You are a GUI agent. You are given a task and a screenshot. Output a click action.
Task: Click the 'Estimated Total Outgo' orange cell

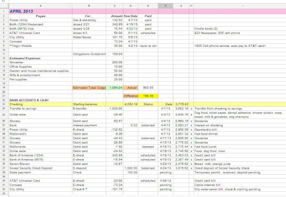[89, 88]
